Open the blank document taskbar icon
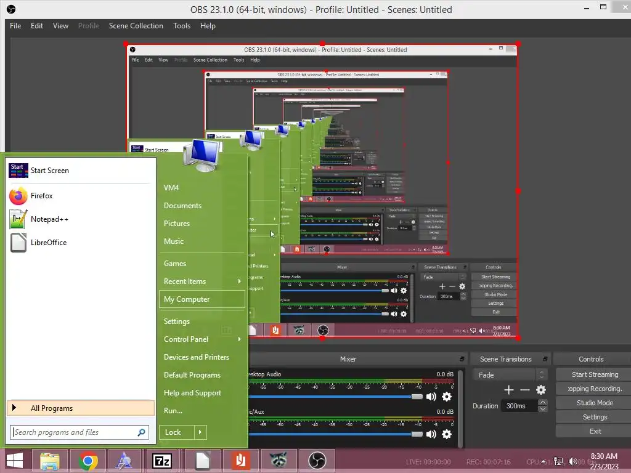Viewport: 631px width, 473px height. pyautogui.click(x=202, y=461)
